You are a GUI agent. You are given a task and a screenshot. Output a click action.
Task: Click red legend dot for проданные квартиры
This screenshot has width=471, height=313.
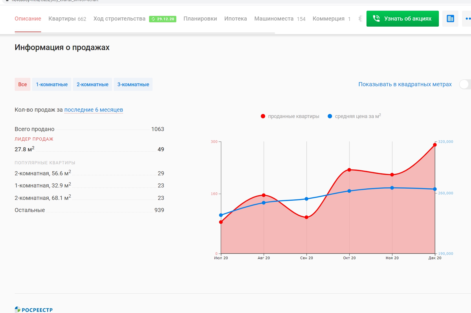263,116
